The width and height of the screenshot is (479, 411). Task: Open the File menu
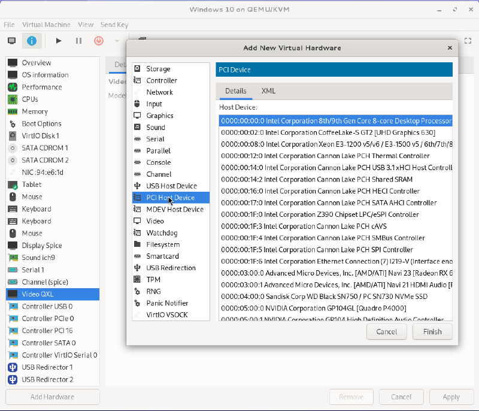point(9,25)
